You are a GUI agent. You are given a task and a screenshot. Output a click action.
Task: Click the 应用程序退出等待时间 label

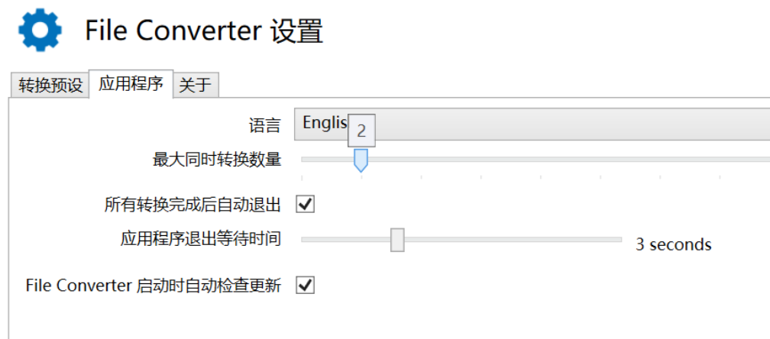(x=200, y=239)
